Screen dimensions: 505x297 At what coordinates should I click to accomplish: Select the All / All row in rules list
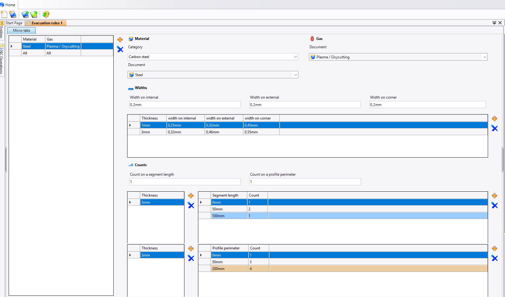61,53
